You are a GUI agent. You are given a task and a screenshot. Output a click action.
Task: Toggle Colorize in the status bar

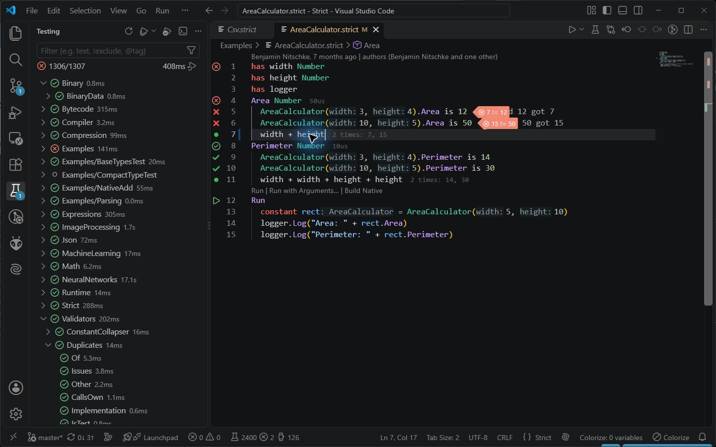click(671, 438)
